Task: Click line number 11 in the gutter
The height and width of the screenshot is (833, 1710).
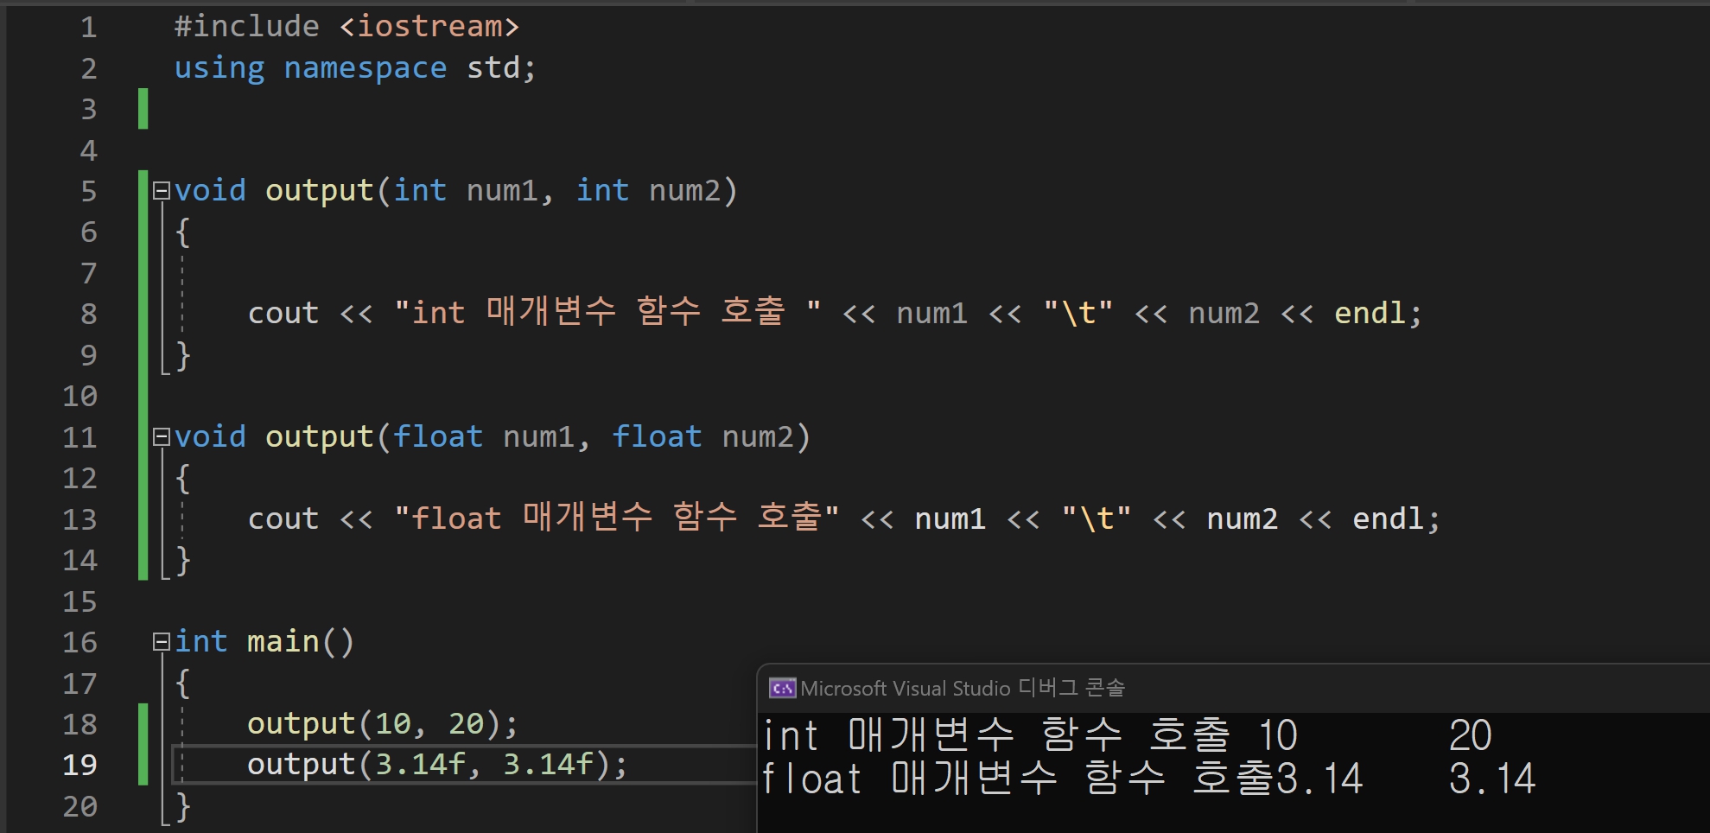Action: coord(79,437)
